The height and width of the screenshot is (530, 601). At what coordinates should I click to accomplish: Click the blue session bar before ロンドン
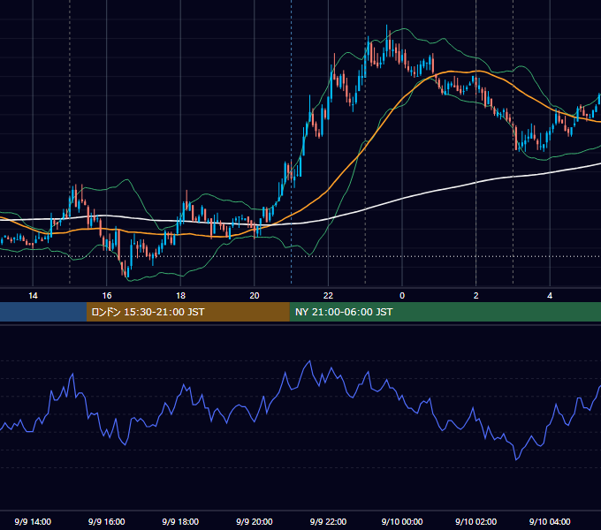click(x=43, y=312)
